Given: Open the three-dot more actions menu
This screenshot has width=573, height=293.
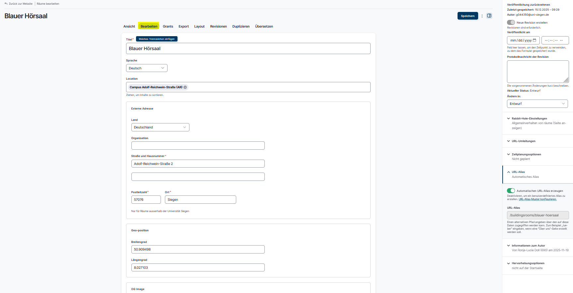Looking at the screenshot, I should [482, 16].
